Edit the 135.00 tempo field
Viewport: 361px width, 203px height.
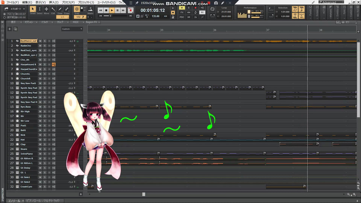click(x=156, y=16)
